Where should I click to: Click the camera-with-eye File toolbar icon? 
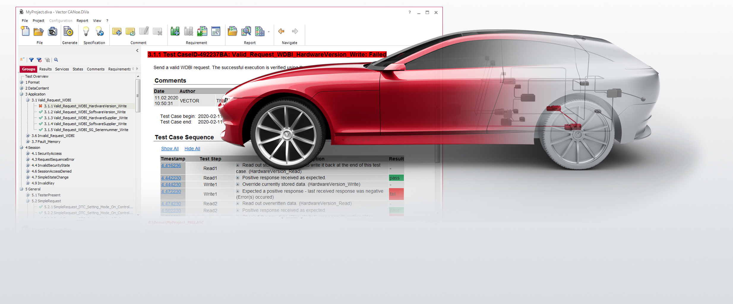[x=53, y=31]
